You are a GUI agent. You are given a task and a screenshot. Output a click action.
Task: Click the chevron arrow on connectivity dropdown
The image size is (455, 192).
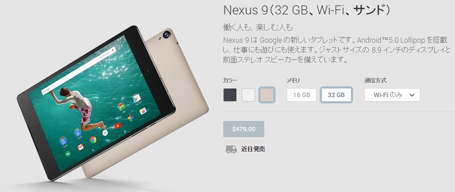412,95
